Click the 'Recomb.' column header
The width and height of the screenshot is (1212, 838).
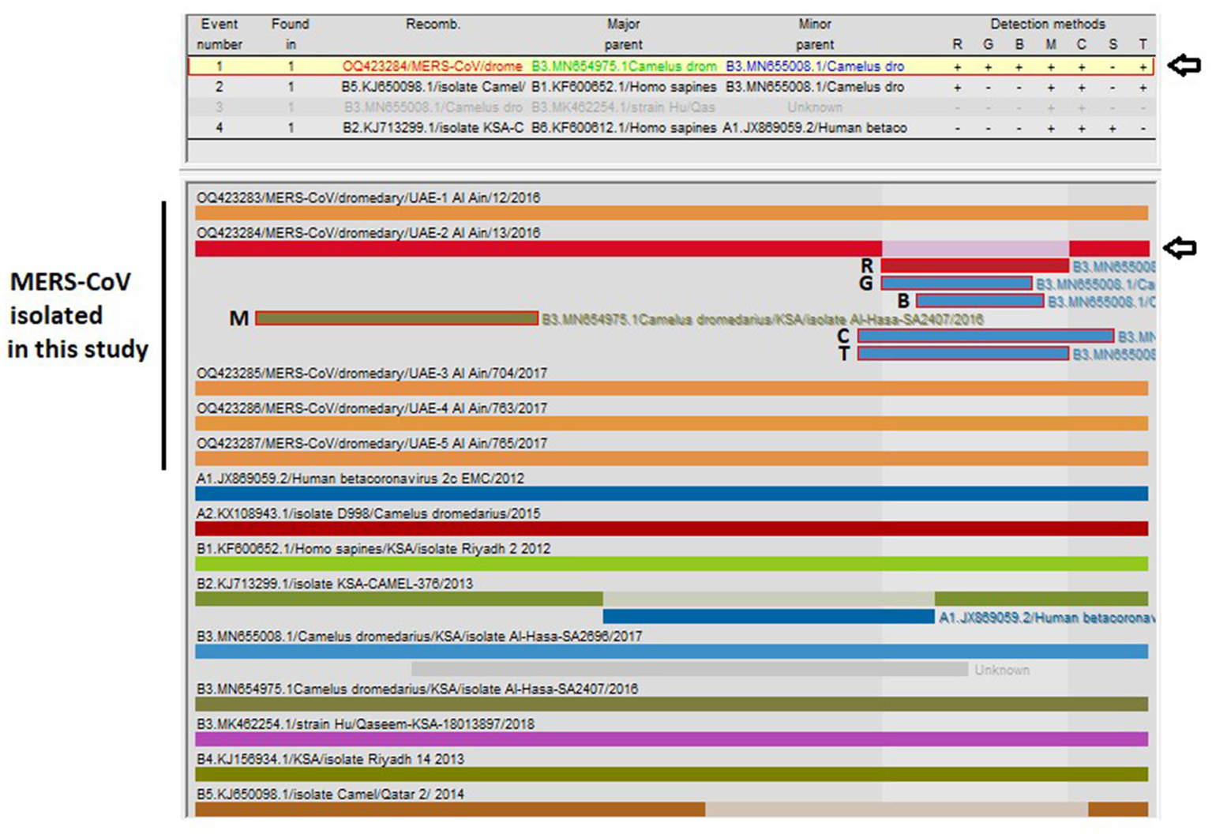433,24
